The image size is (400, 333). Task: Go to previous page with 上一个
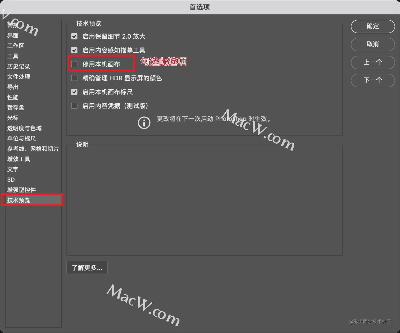[373, 62]
